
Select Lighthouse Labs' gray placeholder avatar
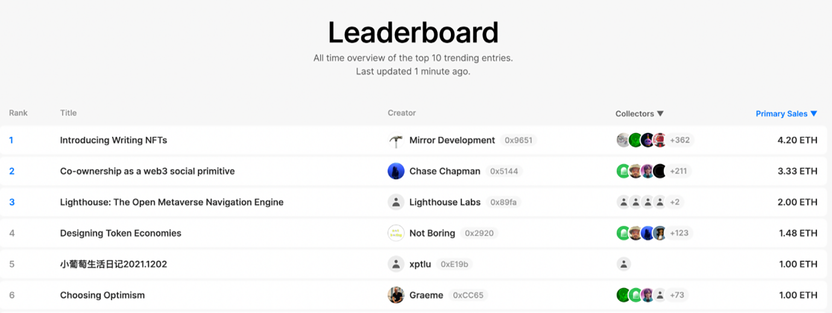(396, 202)
